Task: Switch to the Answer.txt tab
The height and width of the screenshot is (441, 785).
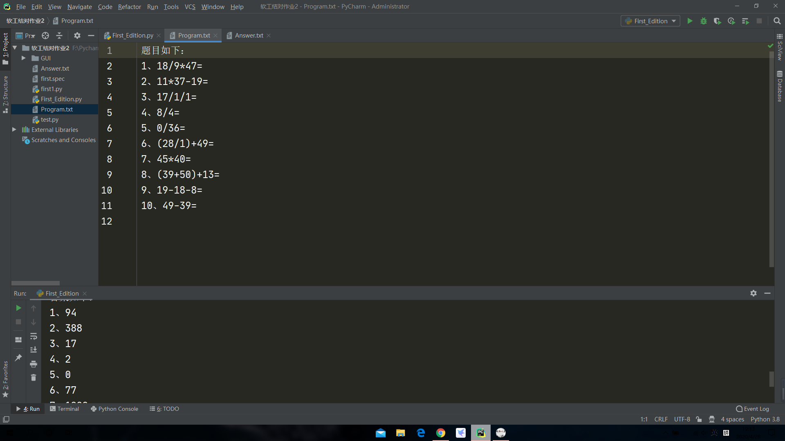Action: (249, 36)
